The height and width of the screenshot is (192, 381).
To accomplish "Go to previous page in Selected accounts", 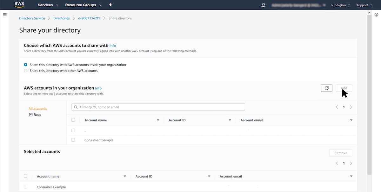I will click(337, 163).
